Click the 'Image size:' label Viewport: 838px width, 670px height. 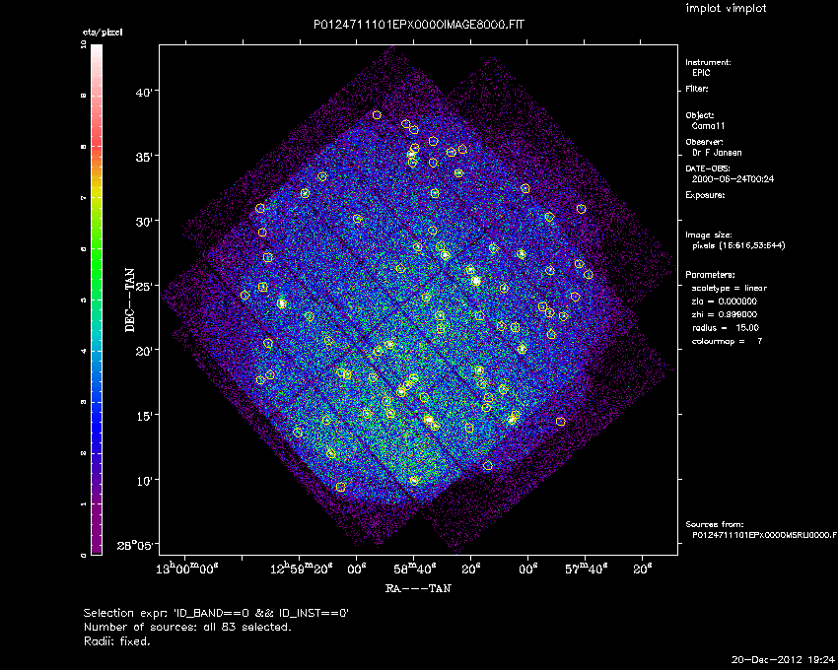(x=709, y=235)
